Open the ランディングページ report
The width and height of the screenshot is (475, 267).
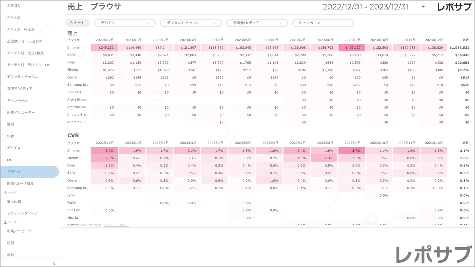[x=22, y=213]
